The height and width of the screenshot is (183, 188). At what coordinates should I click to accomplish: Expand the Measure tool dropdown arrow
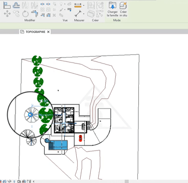coord(84,13)
